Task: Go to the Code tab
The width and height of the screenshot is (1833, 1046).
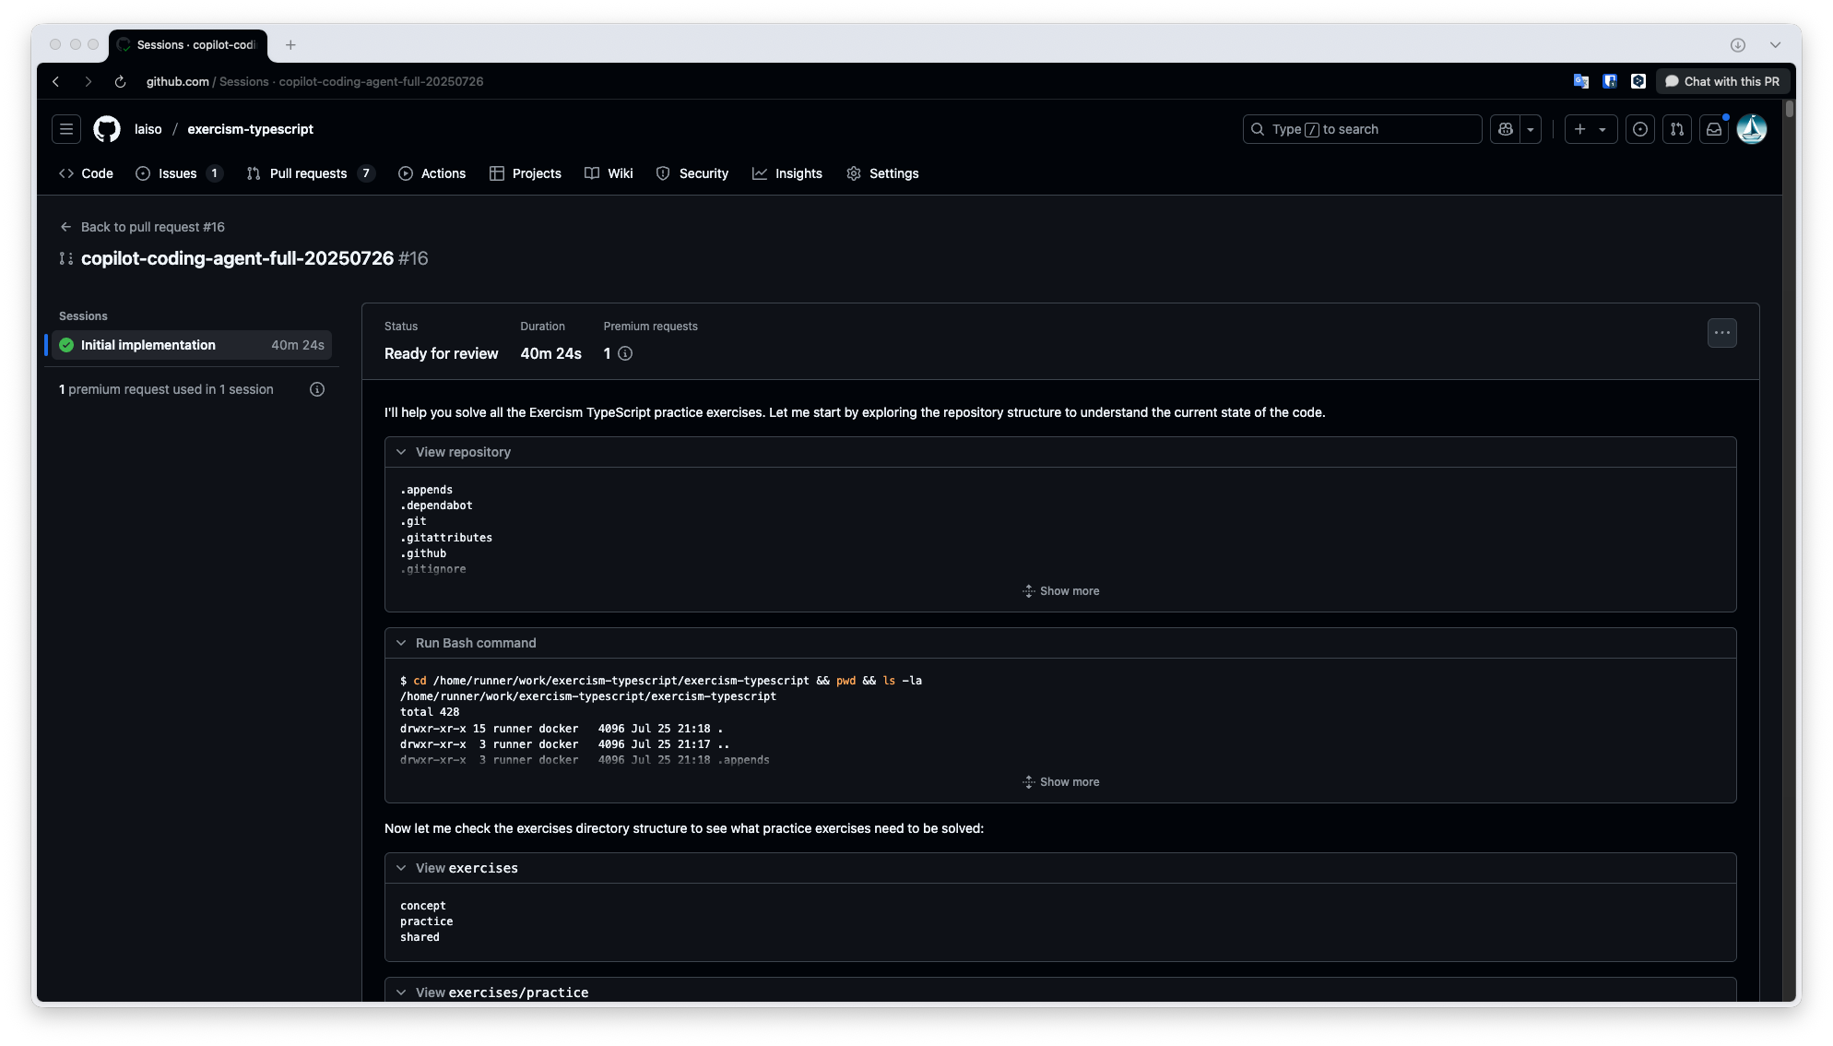Action: [x=86, y=173]
